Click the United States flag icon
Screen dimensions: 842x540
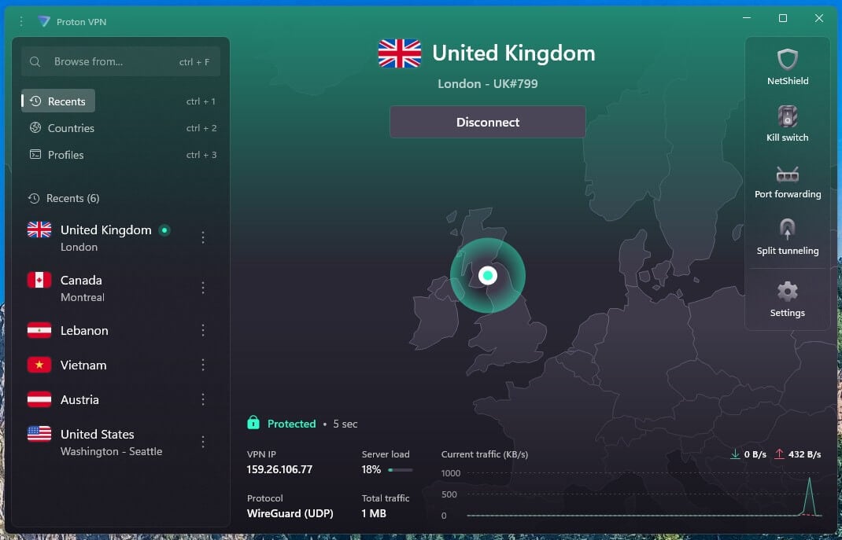click(39, 434)
